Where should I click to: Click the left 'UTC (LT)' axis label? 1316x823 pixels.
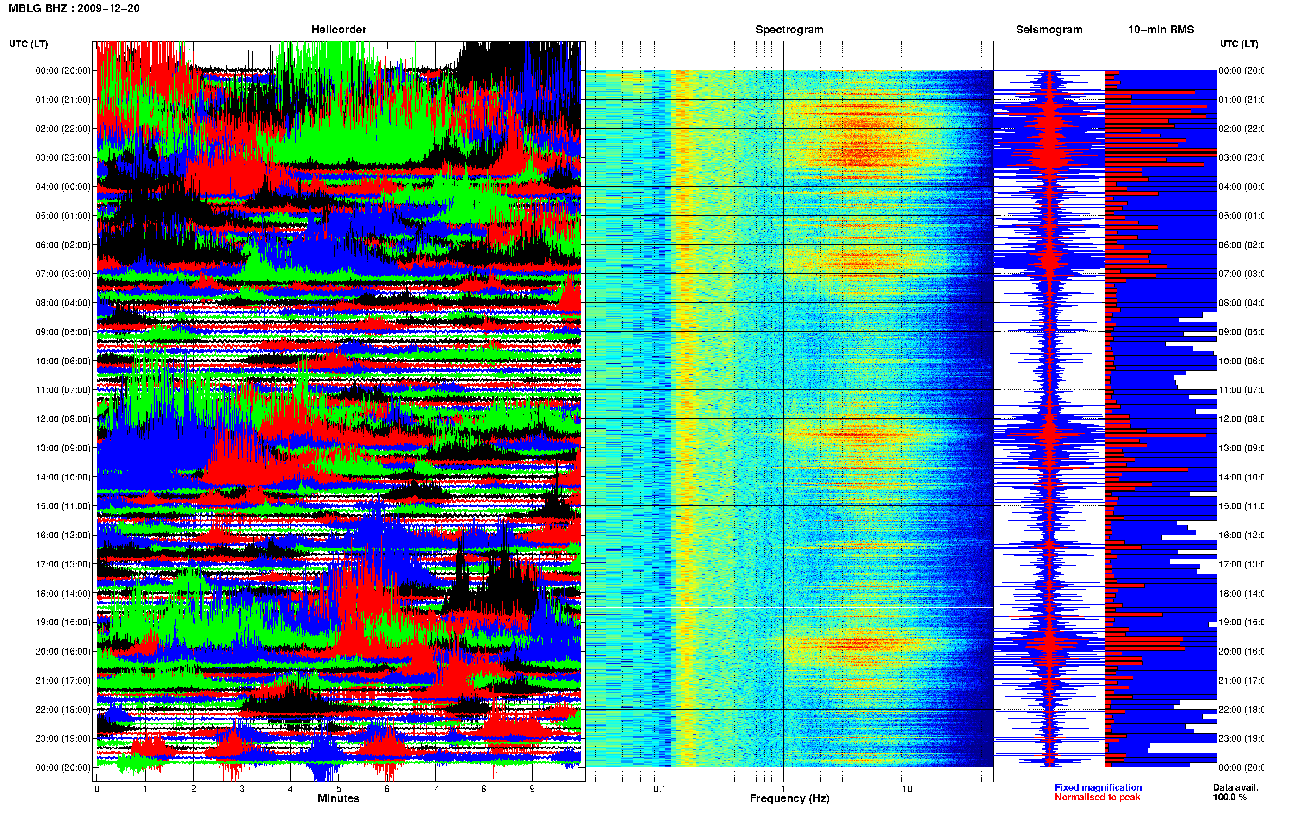[x=28, y=44]
